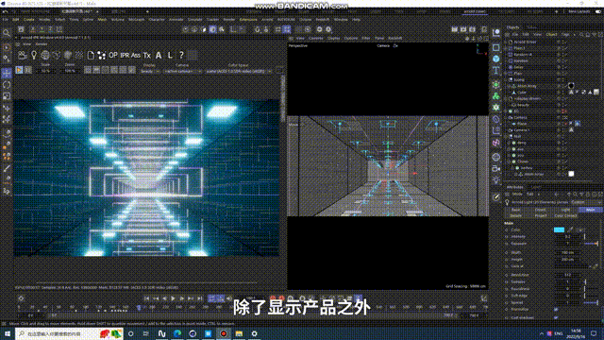Screen dimensions: 604x340
Task: Toggle visibility dots of the Camera object
Action: point(559,117)
